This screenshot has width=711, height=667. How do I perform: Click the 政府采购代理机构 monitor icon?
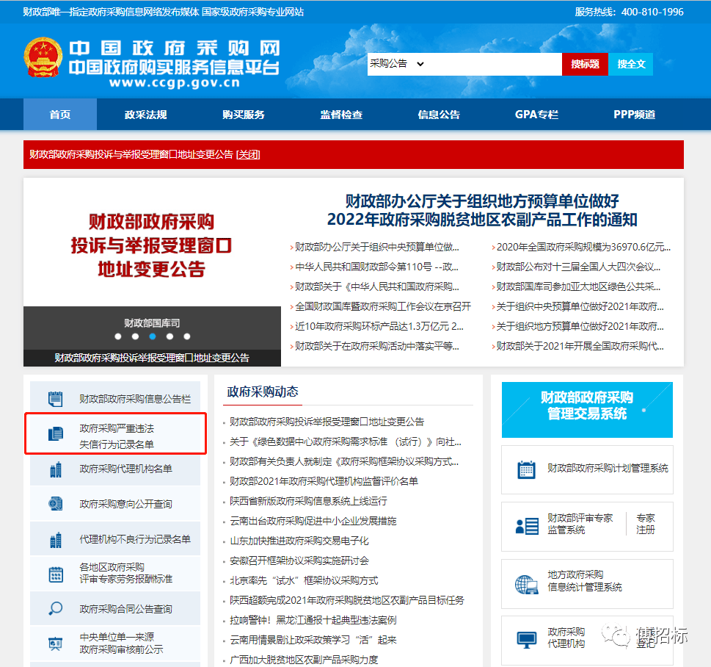[526, 641]
